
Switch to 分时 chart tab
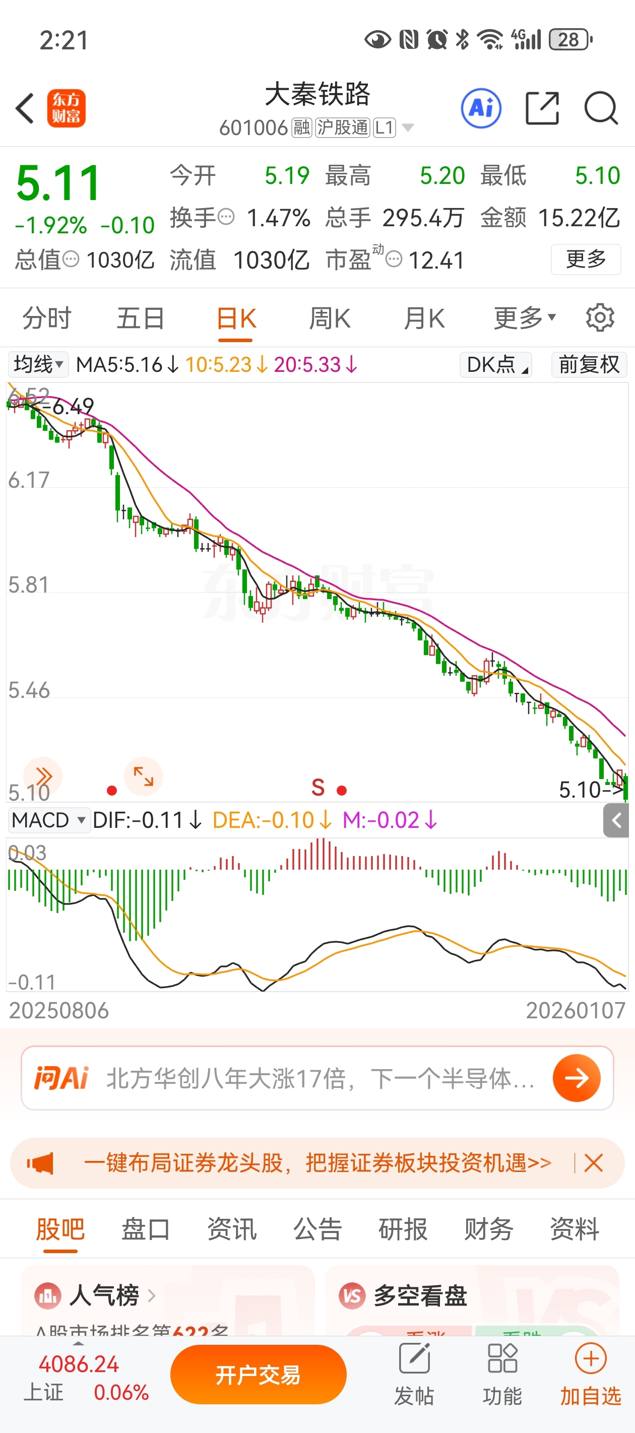point(47,318)
